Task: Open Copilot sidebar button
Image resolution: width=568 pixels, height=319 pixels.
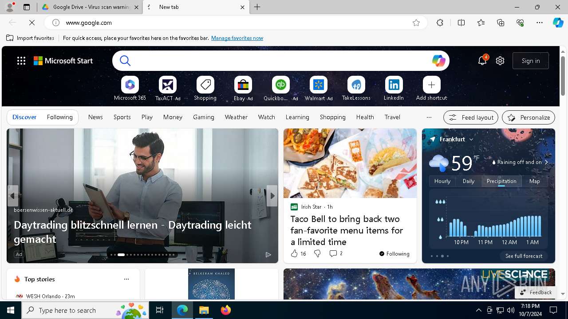Action: 558,23
